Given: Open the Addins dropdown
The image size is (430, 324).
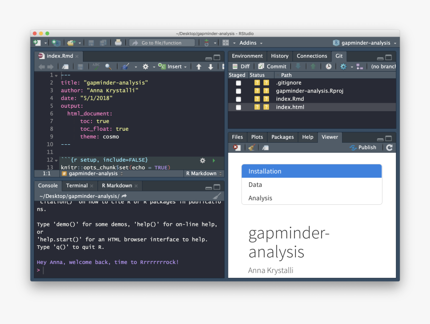Looking at the screenshot, I should [x=250, y=43].
